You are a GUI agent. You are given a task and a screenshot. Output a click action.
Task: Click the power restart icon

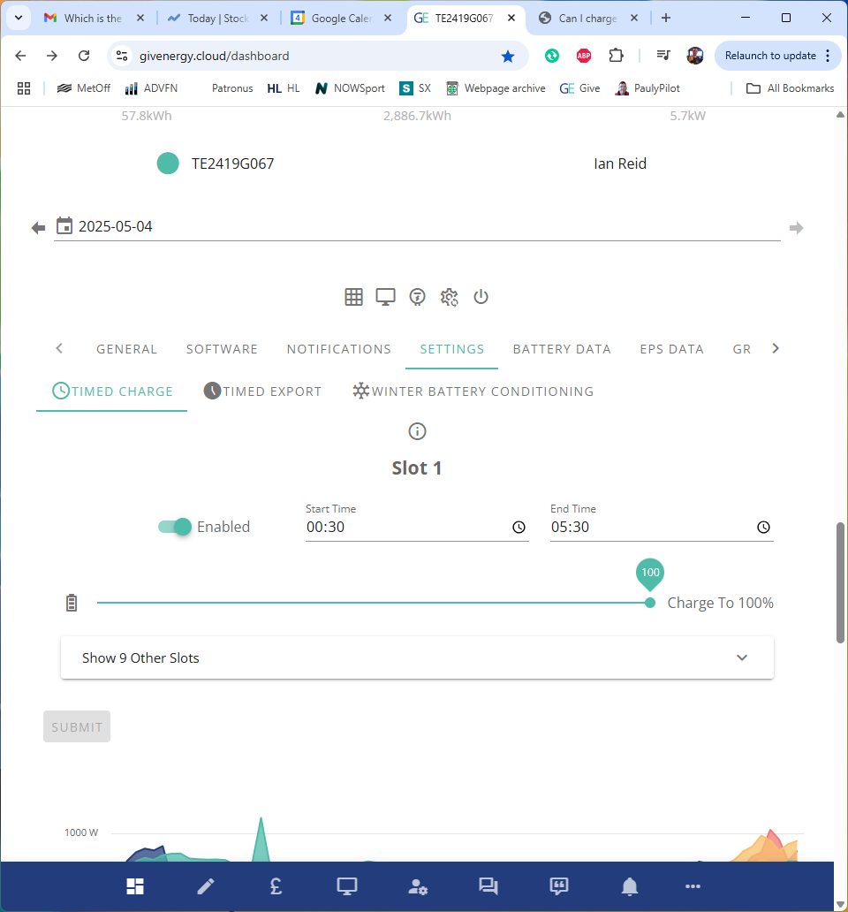point(481,297)
